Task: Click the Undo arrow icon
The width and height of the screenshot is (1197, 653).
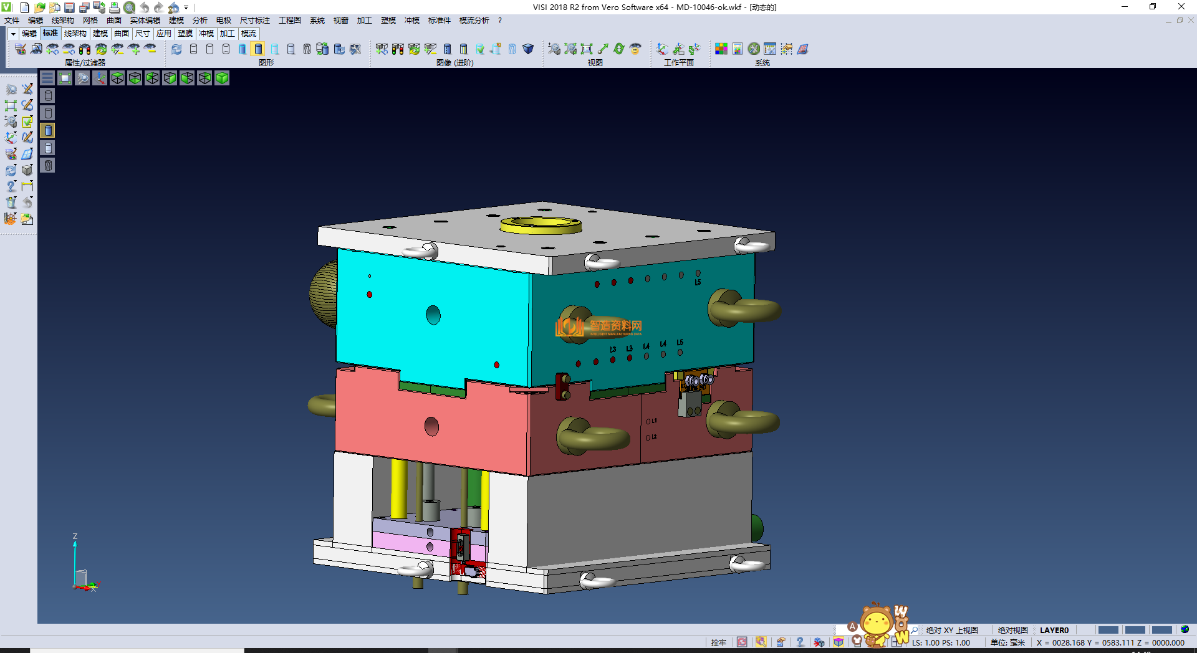Action: click(145, 7)
